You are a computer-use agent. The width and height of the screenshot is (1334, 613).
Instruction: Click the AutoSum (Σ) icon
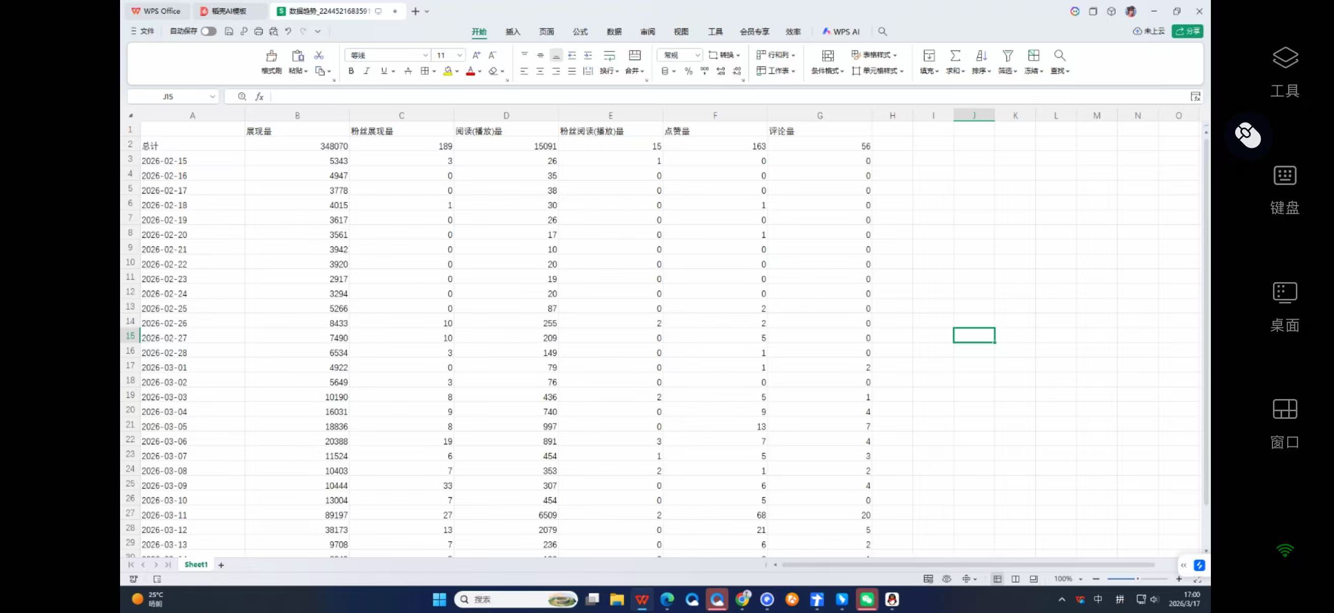954,55
